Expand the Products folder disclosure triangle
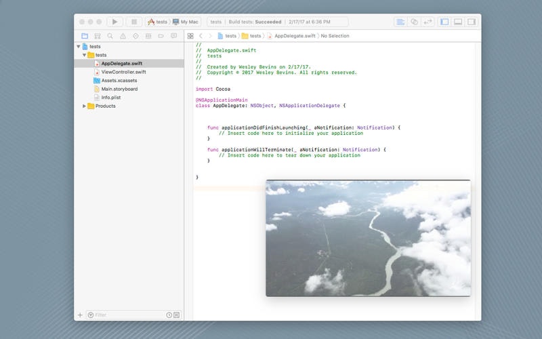This screenshot has height=339, width=542. [85, 106]
